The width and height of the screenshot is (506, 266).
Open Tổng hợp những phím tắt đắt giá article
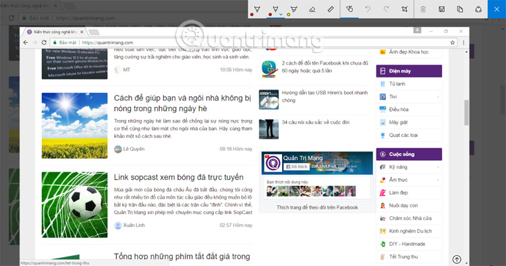[182, 257]
